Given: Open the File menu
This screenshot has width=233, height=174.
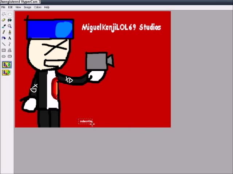Looking at the screenshot, I should point(3,7).
